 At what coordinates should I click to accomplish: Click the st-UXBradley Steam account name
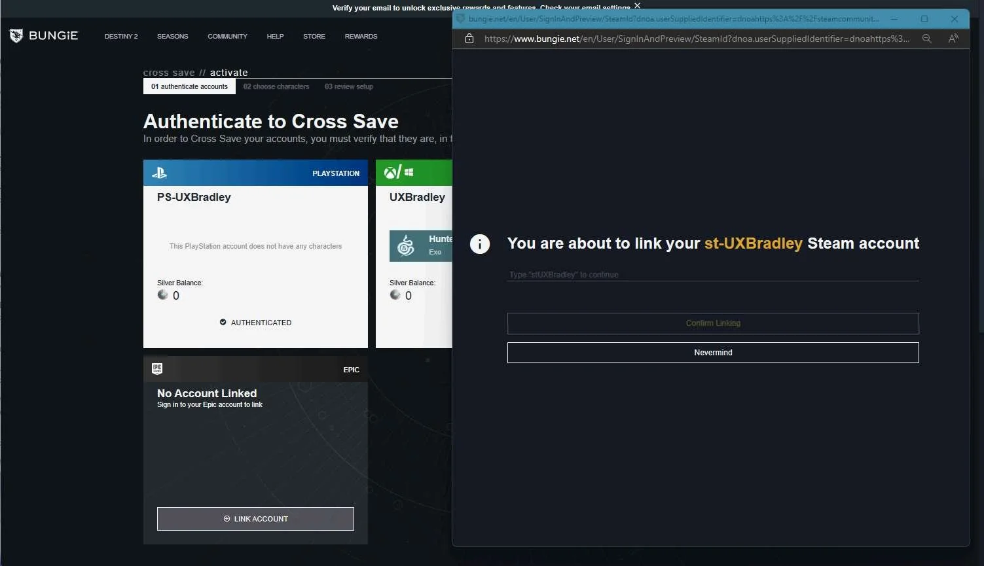pyautogui.click(x=753, y=243)
